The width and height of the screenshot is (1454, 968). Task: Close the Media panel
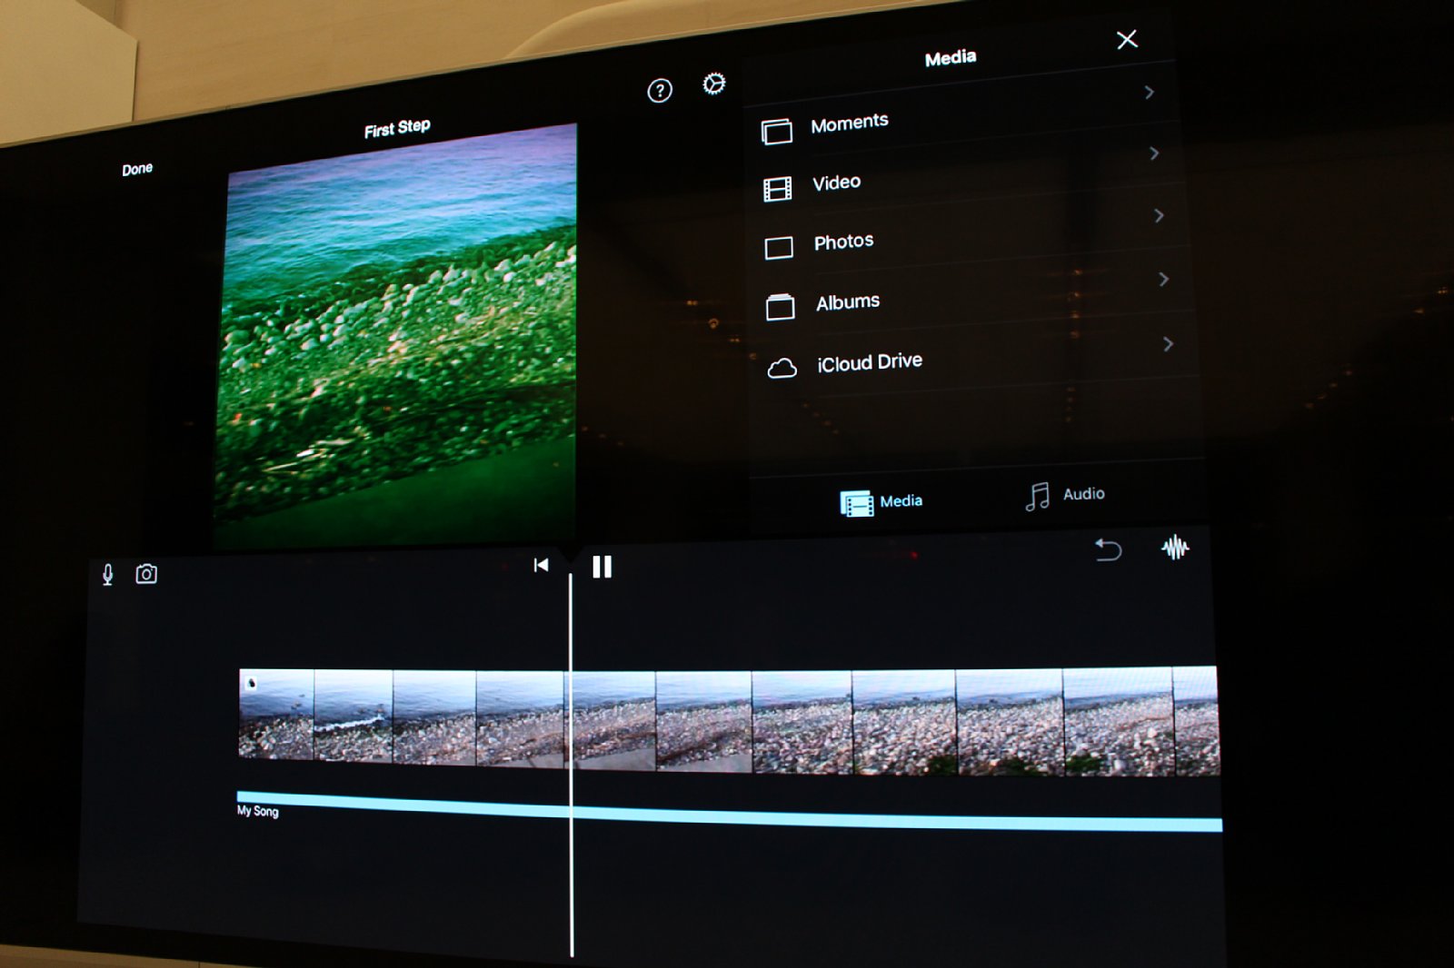coord(1127,39)
